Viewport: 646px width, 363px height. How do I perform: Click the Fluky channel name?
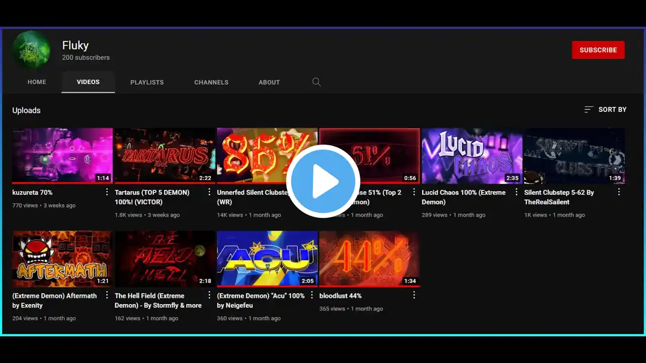pos(75,45)
